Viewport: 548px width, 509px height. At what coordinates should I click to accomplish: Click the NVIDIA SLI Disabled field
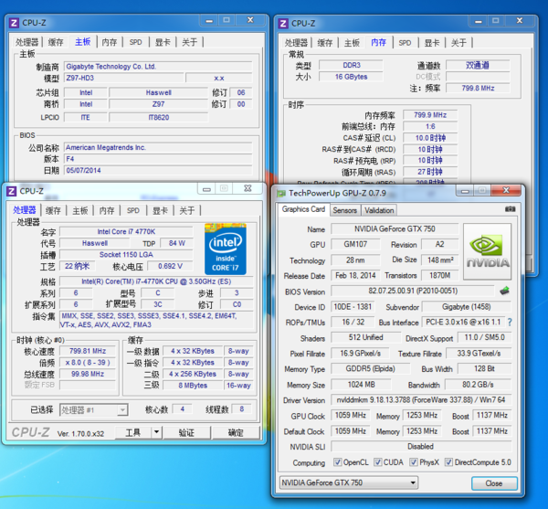pyautogui.click(x=421, y=447)
